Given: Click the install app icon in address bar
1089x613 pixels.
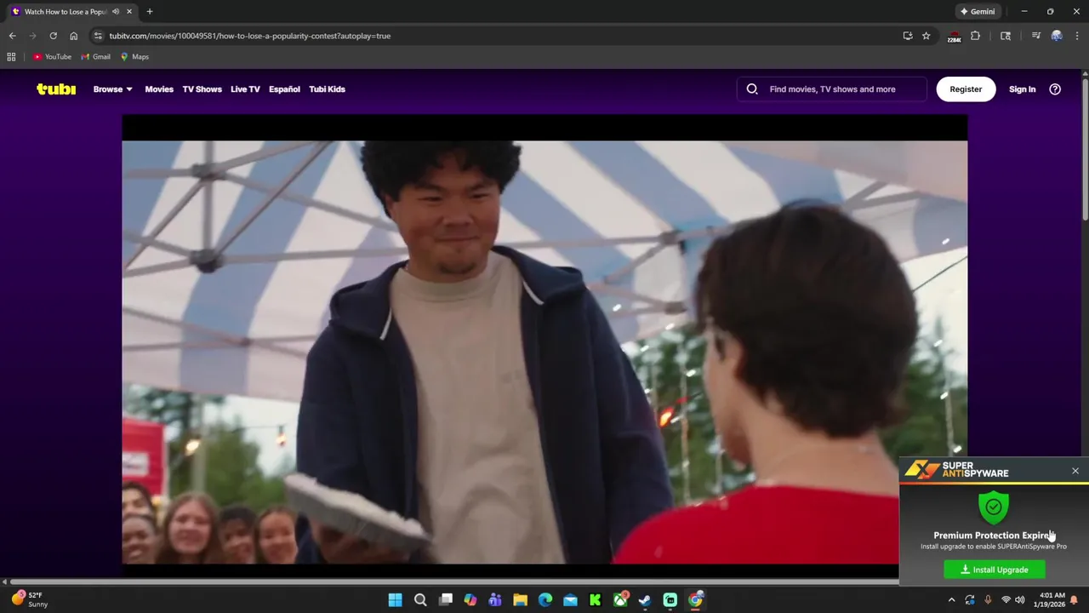Looking at the screenshot, I should click(x=908, y=36).
